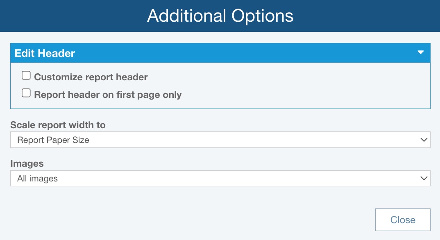
Task: Click the dark blue title bar left of title
Action: click(x=61, y=16)
